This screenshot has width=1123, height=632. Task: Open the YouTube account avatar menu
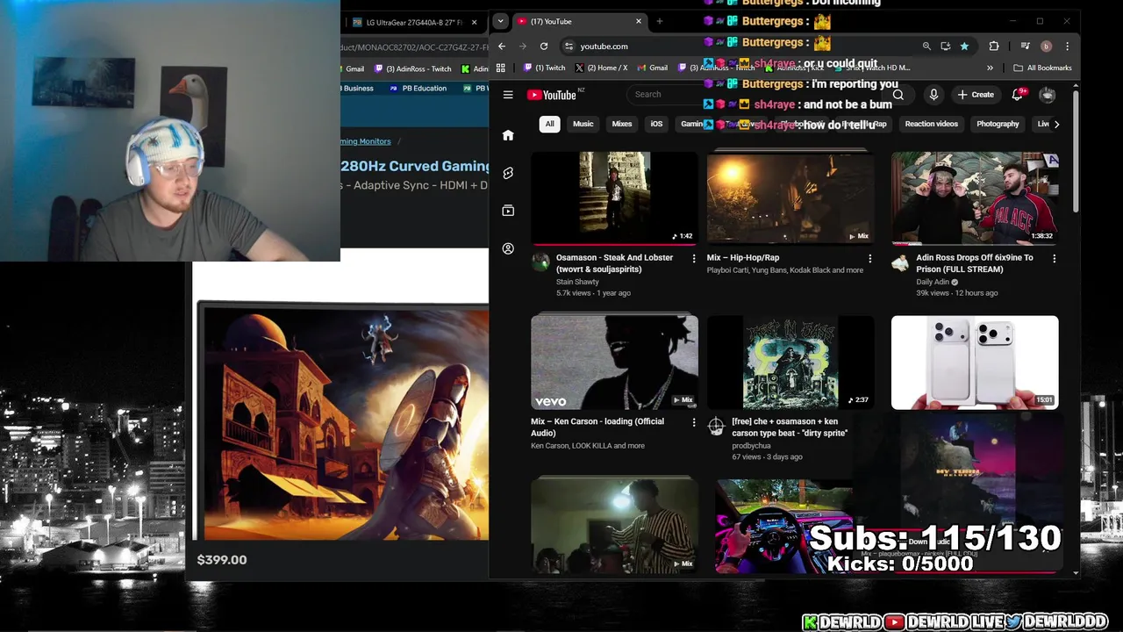pyautogui.click(x=1048, y=95)
